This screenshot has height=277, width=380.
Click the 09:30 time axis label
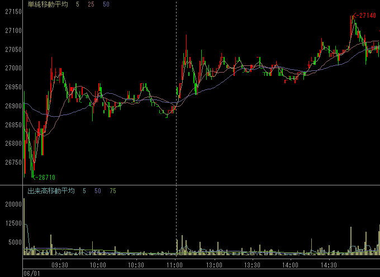click(60, 265)
